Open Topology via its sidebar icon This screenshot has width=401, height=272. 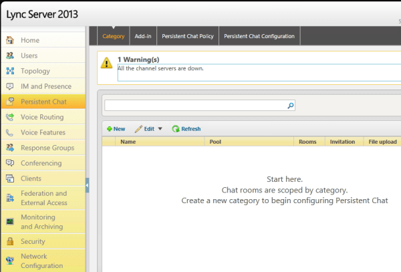coord(10,71)
